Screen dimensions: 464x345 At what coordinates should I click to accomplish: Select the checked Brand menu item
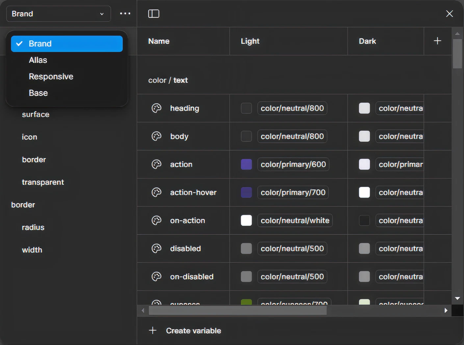coord(67,44)
